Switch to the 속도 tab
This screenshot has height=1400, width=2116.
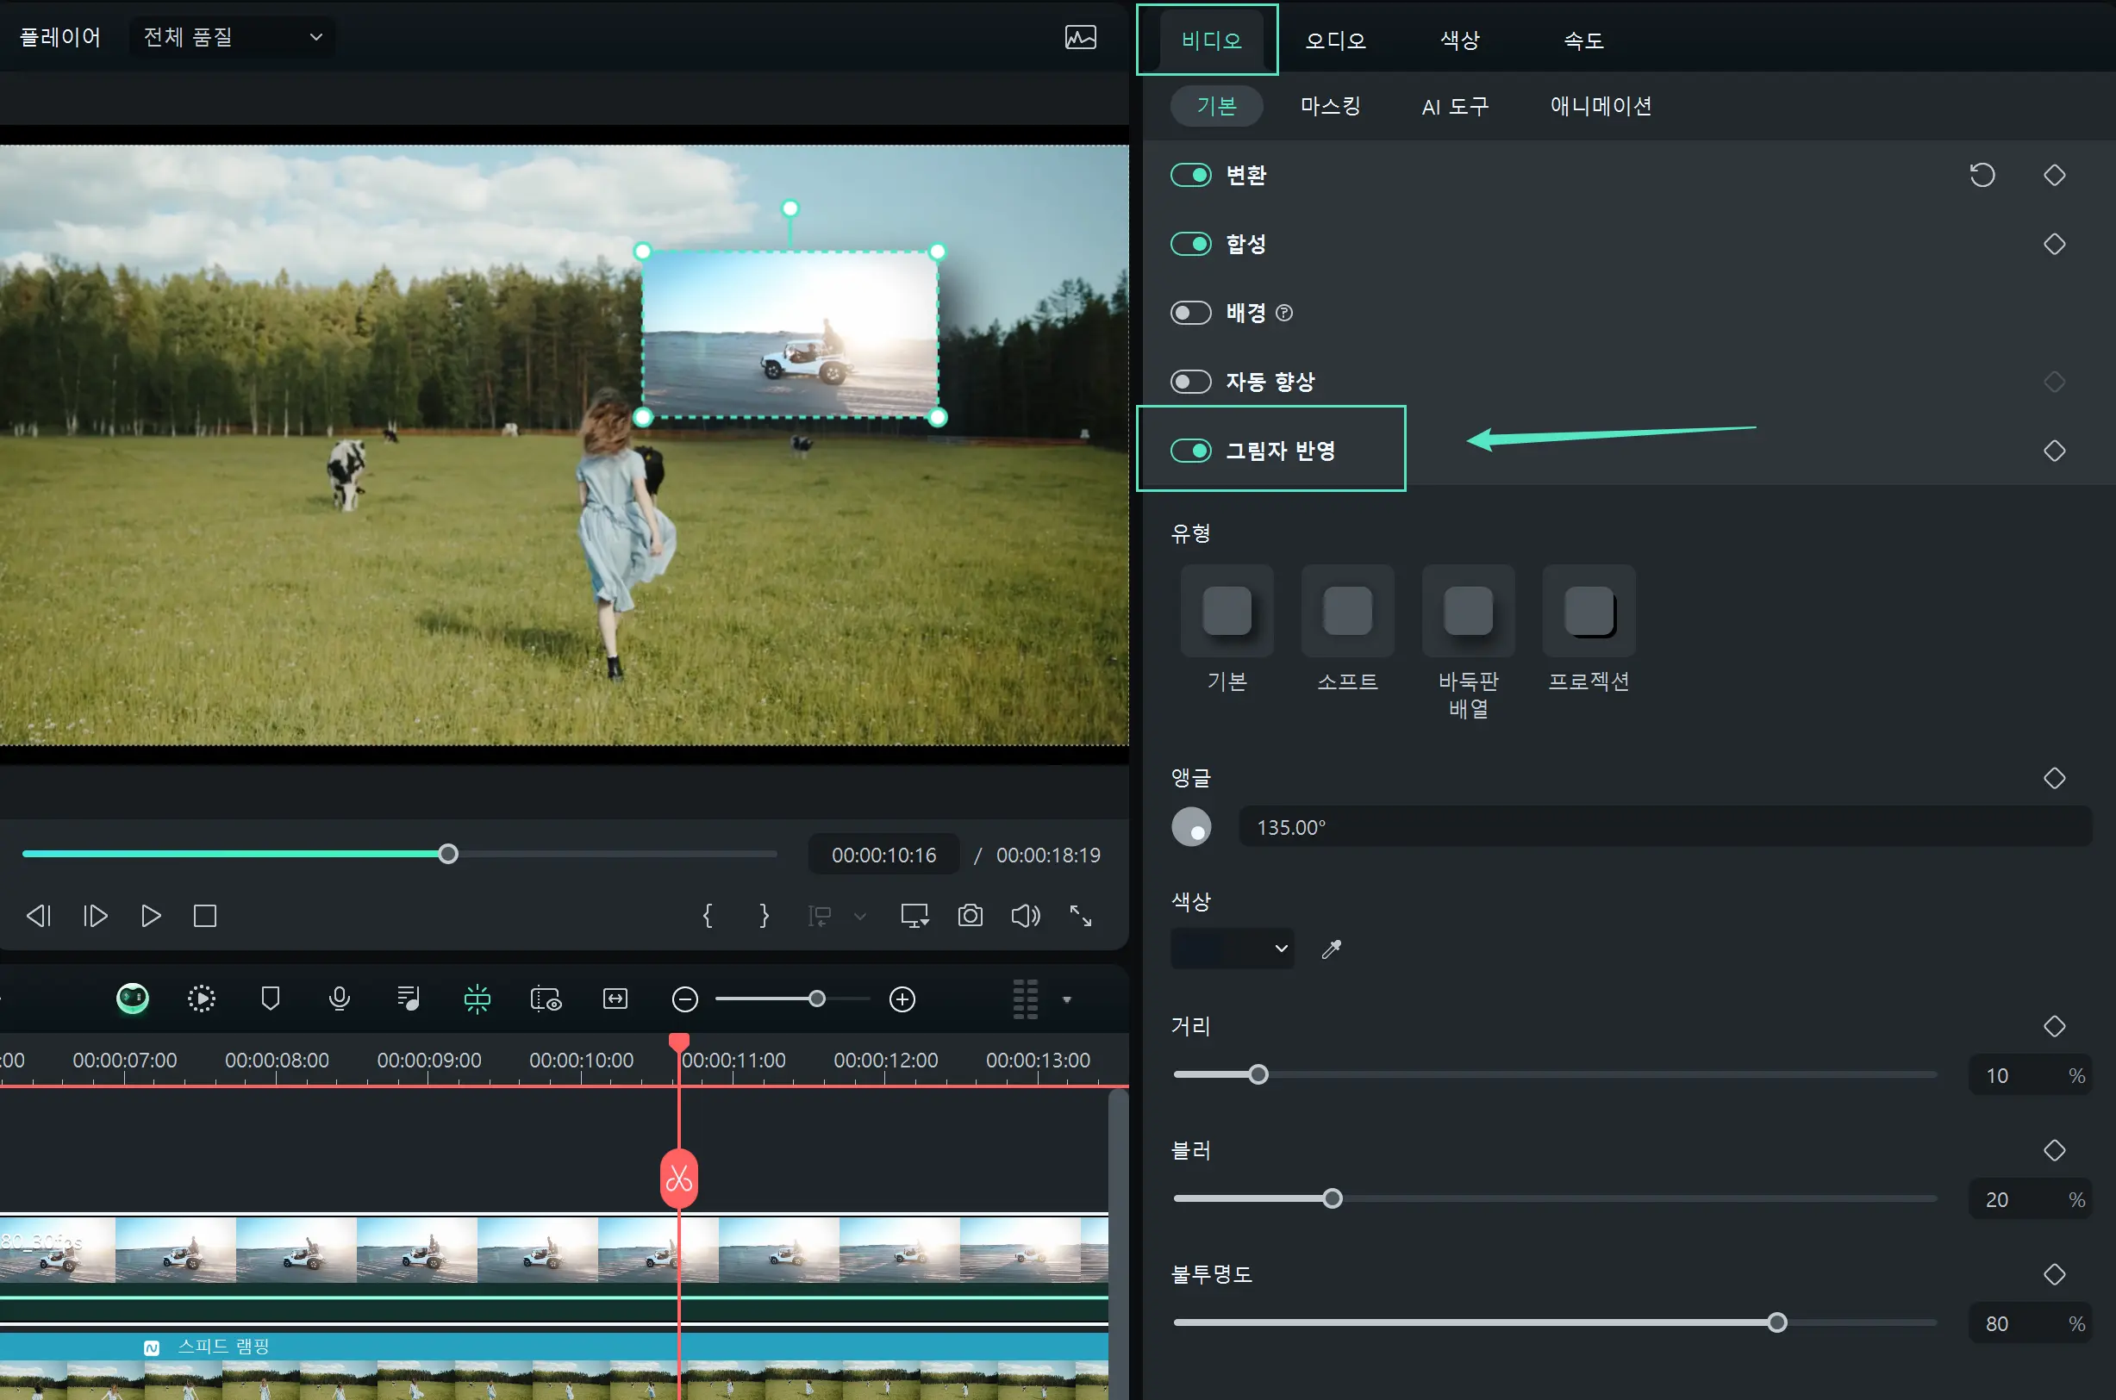[1583, 40]
